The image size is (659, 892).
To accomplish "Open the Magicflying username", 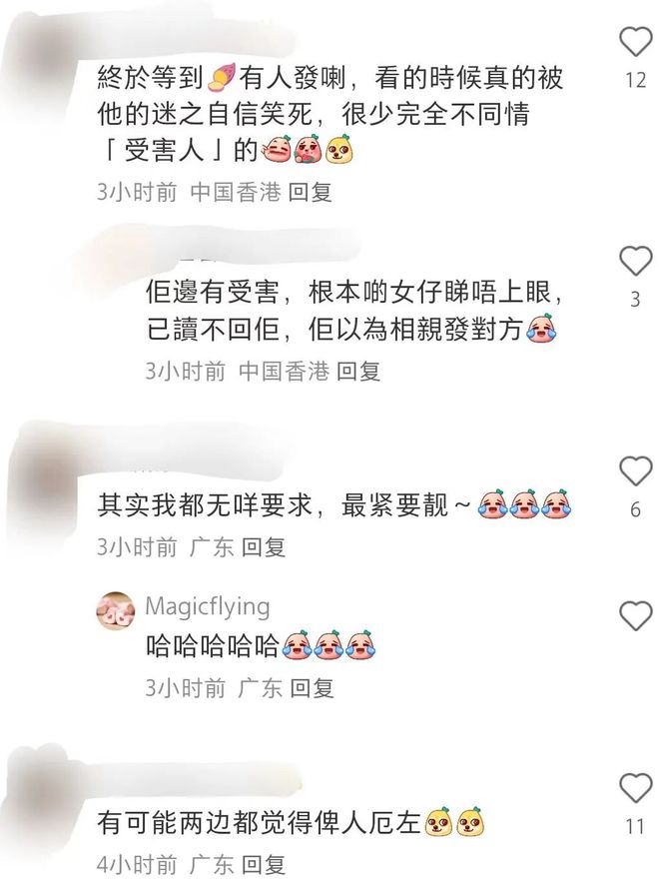I will [208, 606].
